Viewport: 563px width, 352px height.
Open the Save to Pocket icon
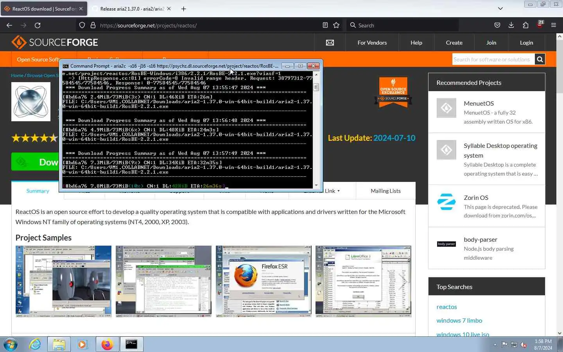[497, 25]
